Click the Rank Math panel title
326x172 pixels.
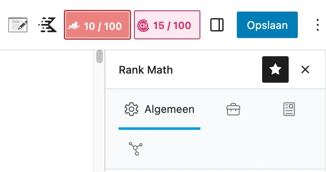[146, 70]
